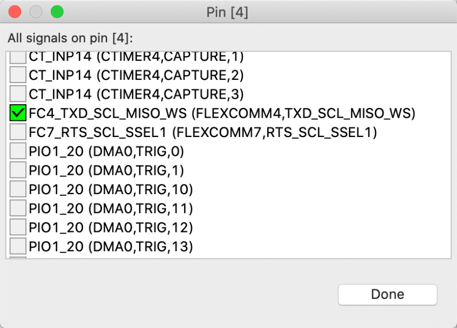Enable the FC7_RTS_SCL_SSEL1 FLEXCOMM7 checkbox

18,132
